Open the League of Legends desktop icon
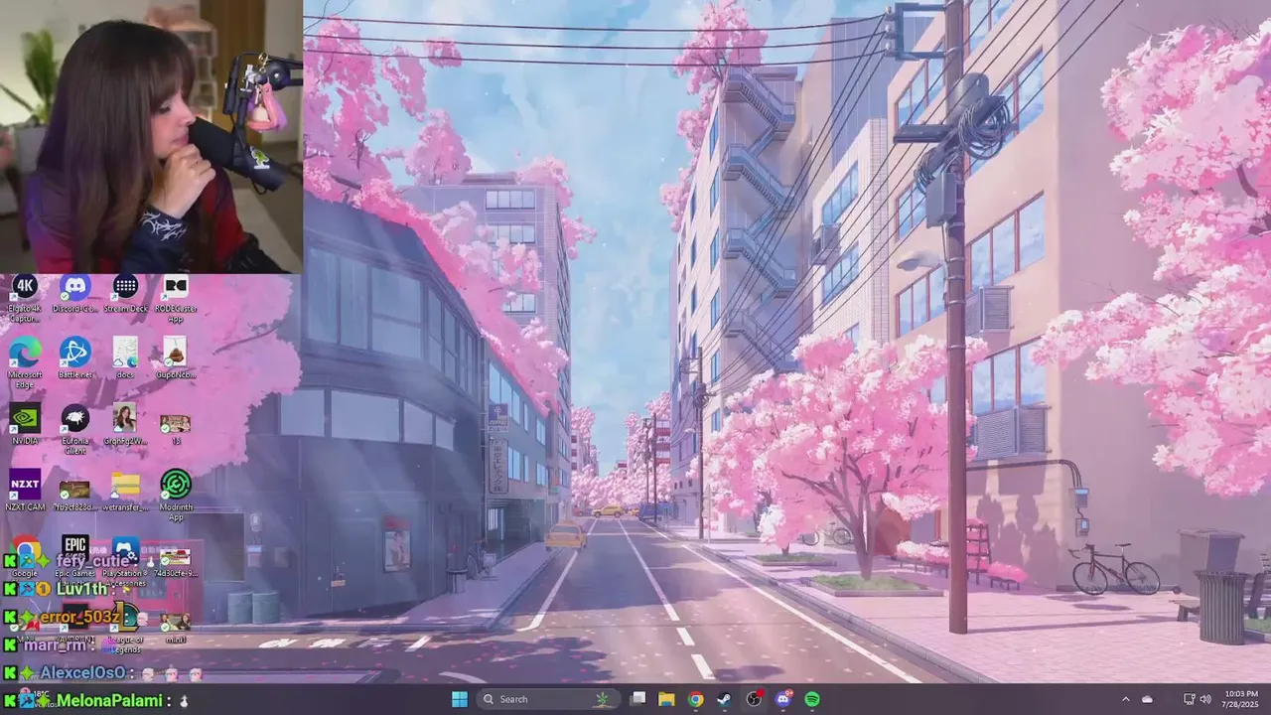 pyautogui.click(x=125, y=628)
